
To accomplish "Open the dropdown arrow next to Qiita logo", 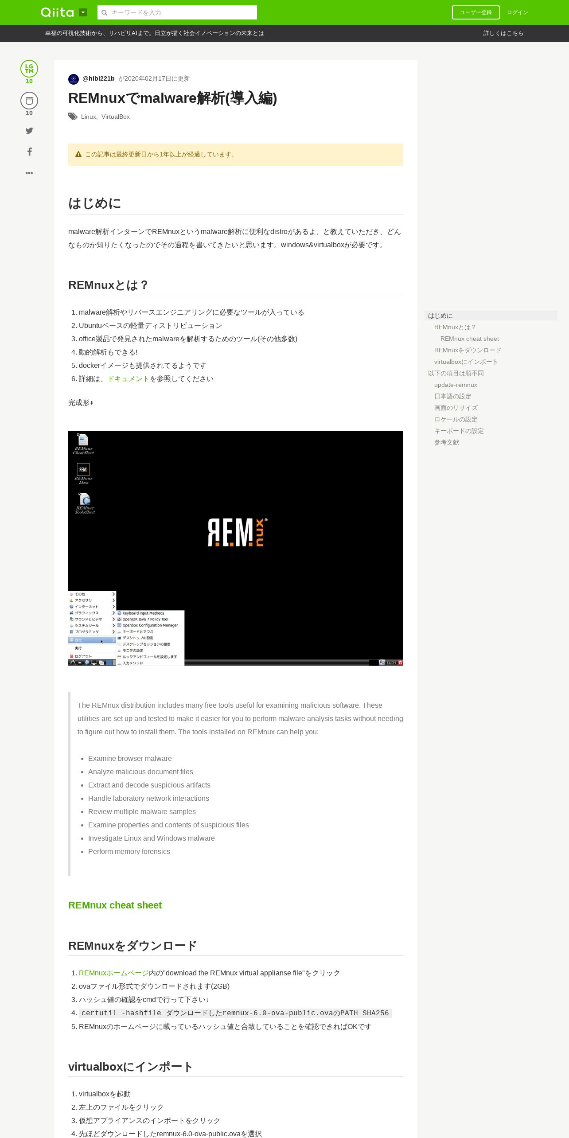I will [x=83, y=12].
